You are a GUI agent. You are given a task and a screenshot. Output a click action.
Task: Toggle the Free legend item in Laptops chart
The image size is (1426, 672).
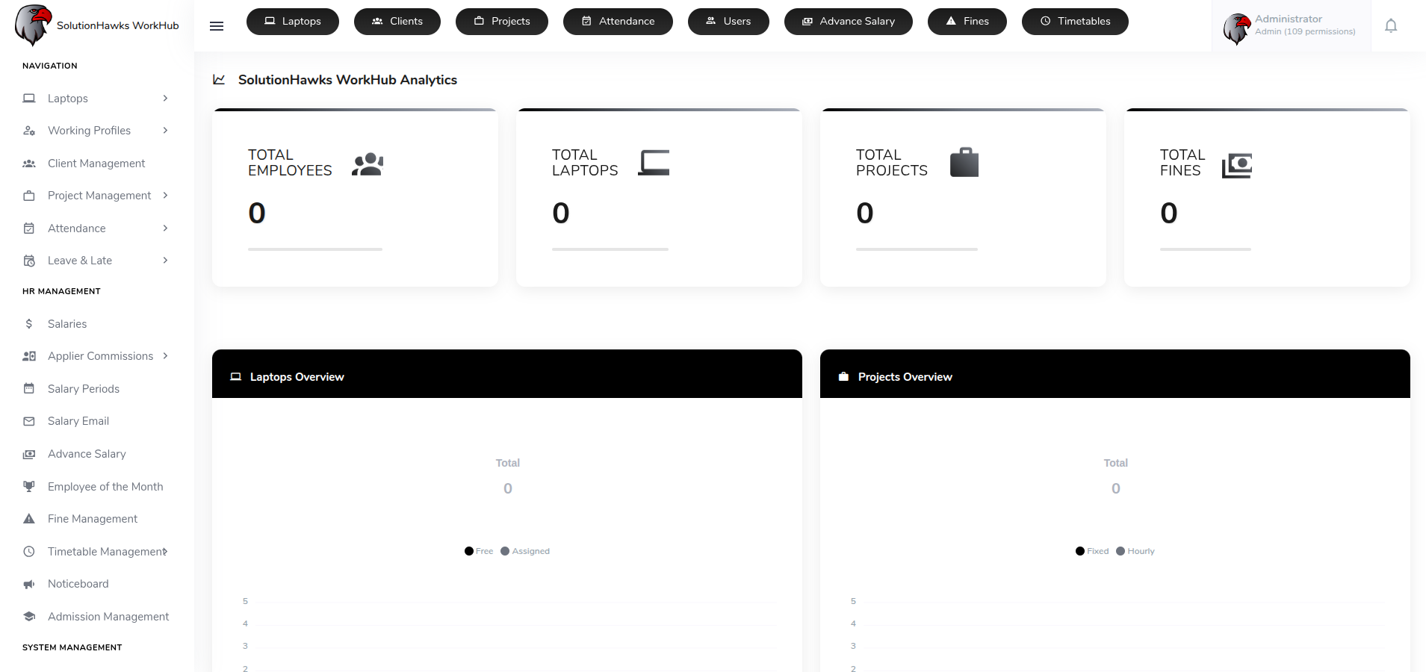(479, 551)
